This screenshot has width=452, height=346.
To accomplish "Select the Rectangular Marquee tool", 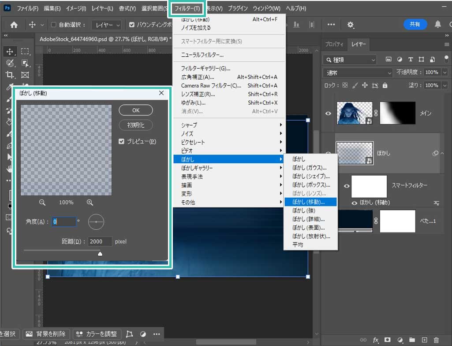I will pos(25,52).
